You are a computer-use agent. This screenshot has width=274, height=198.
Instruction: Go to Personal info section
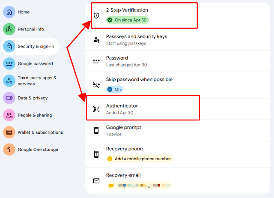31,29
